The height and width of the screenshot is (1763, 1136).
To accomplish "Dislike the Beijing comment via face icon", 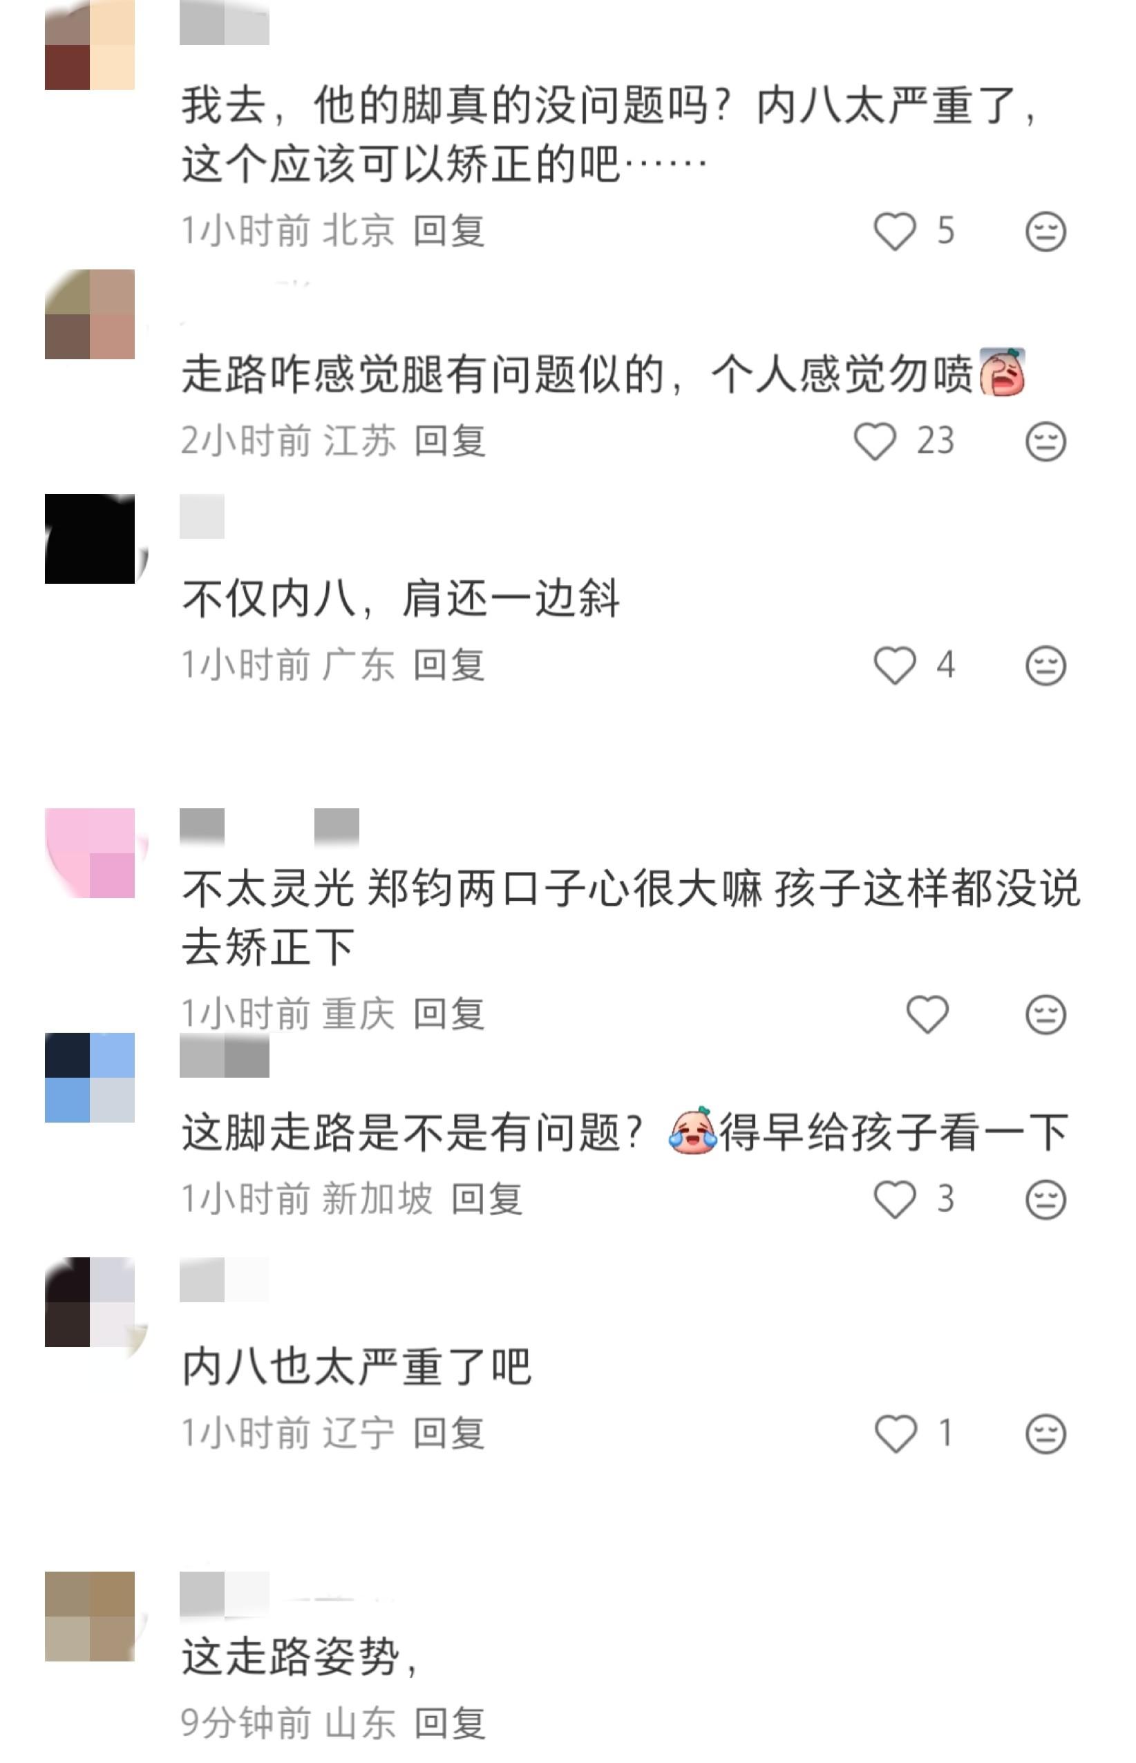I will [x=1045, y=231].
